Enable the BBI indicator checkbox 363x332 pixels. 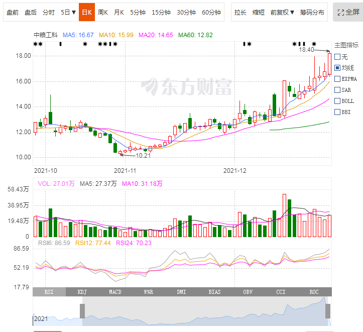tap(337, 112)
